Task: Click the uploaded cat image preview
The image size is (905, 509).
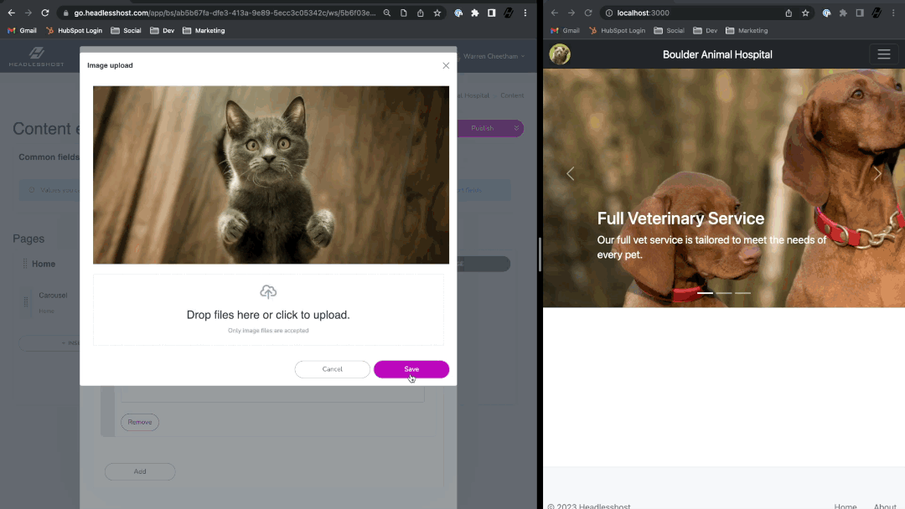Action: (271, 175)
